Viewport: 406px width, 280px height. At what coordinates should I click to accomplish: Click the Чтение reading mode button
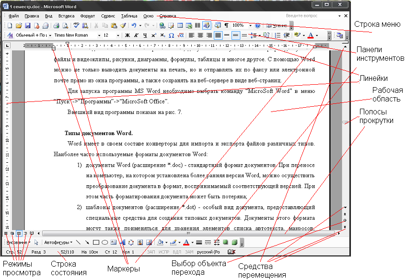[277, 25]
